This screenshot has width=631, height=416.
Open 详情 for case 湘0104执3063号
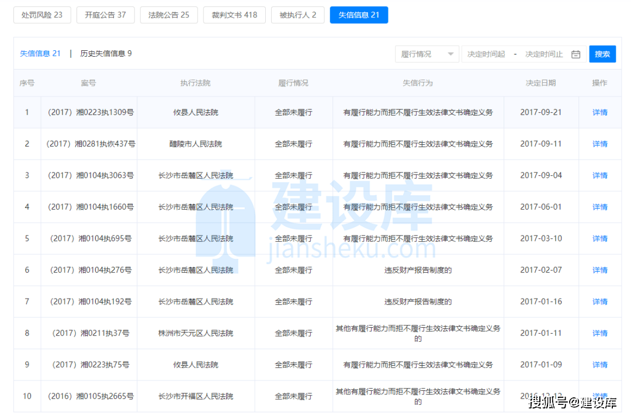pyautogui.click(x=599, y=175)
